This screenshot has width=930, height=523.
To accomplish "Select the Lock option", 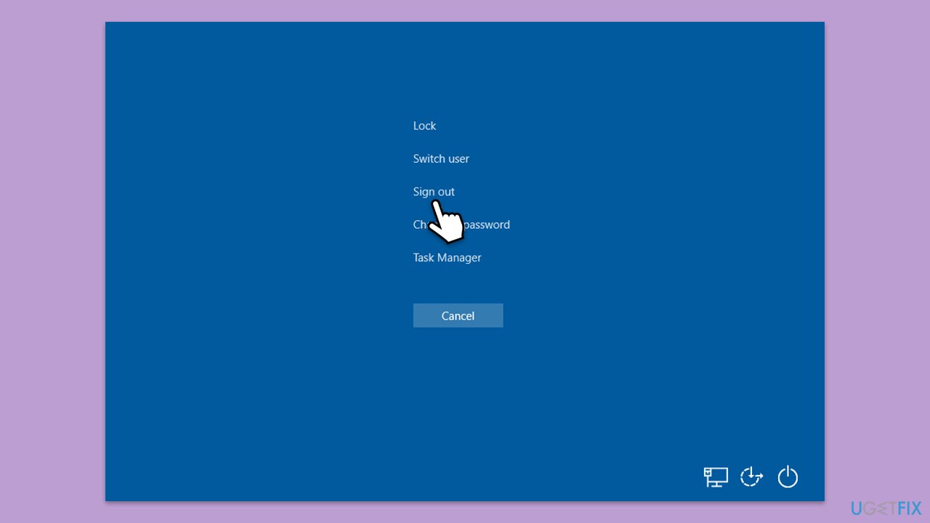I will pos(424,126).
